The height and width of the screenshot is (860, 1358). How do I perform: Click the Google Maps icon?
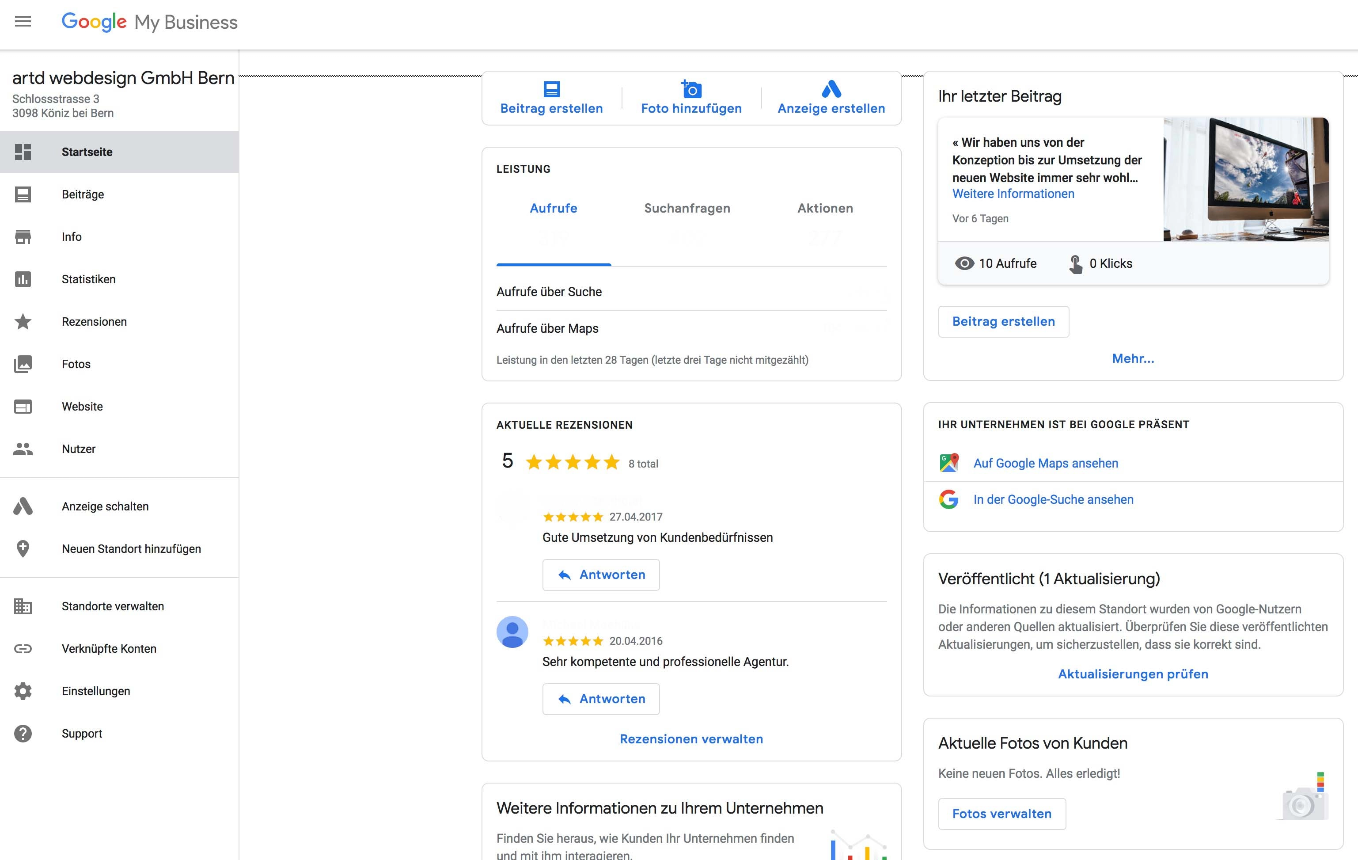[949, 463]
